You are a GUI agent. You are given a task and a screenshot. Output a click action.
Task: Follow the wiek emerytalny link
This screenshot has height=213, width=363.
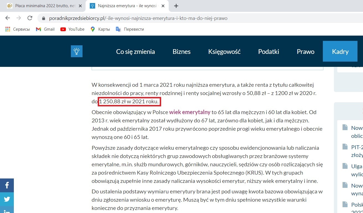coord(190,112)
